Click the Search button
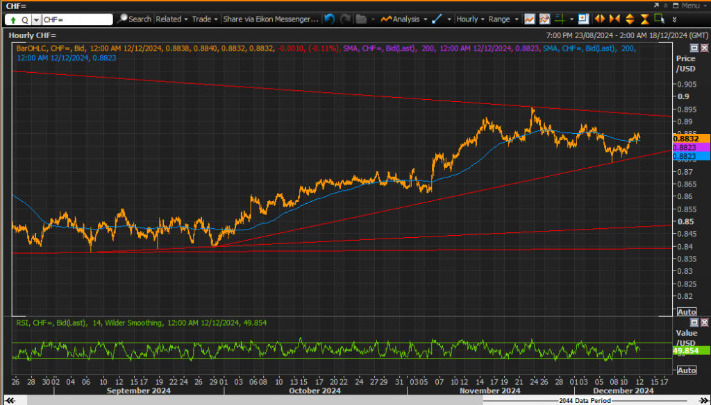This screenshot has width=711, height=405. (134, 19)
